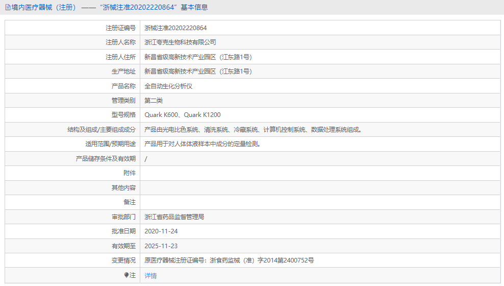Click the document icon before the page title

(8, 7)
